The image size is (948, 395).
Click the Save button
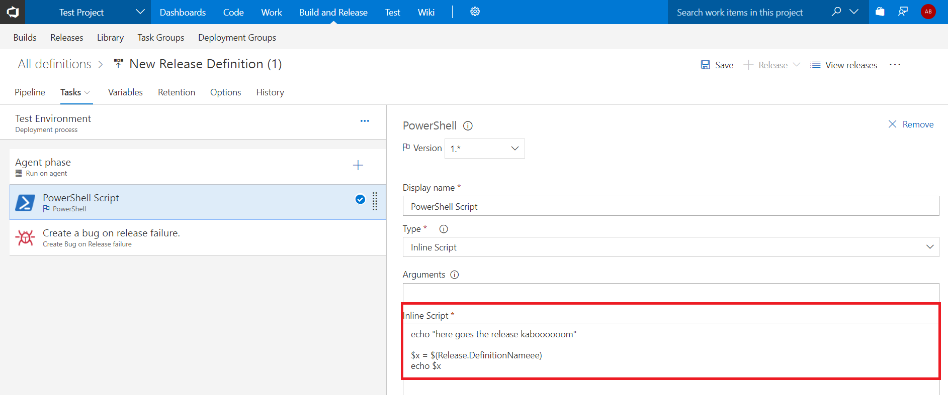click(x=717, y=65)
